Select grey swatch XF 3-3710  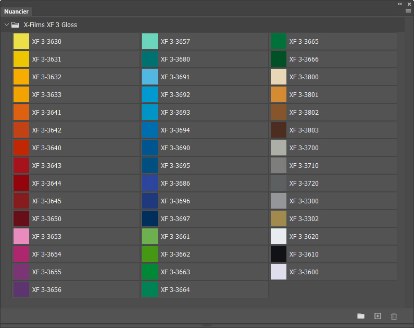(279, 165)
